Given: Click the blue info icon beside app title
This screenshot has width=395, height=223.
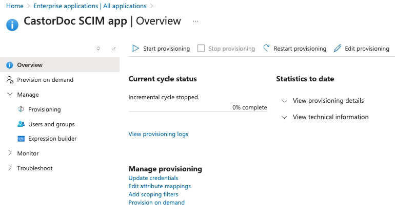Looking at the screenshot, I should coord(12,24).
